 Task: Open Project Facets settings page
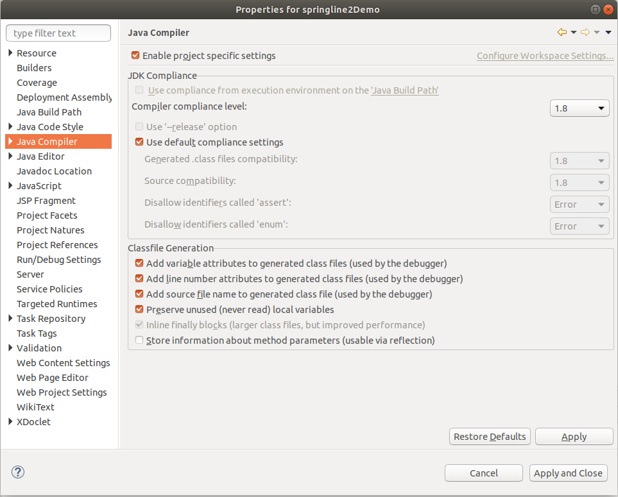pyautogui.click(x=47, y=215)
